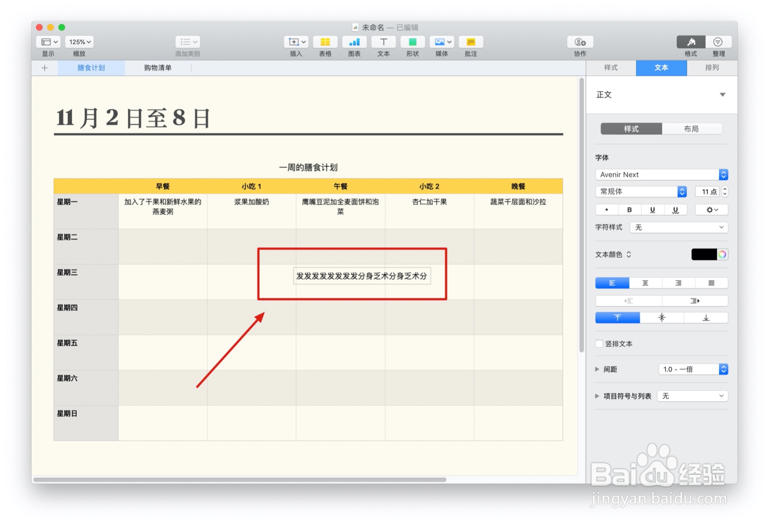Open the 字符样式 character style dropdown

[678, 227]
